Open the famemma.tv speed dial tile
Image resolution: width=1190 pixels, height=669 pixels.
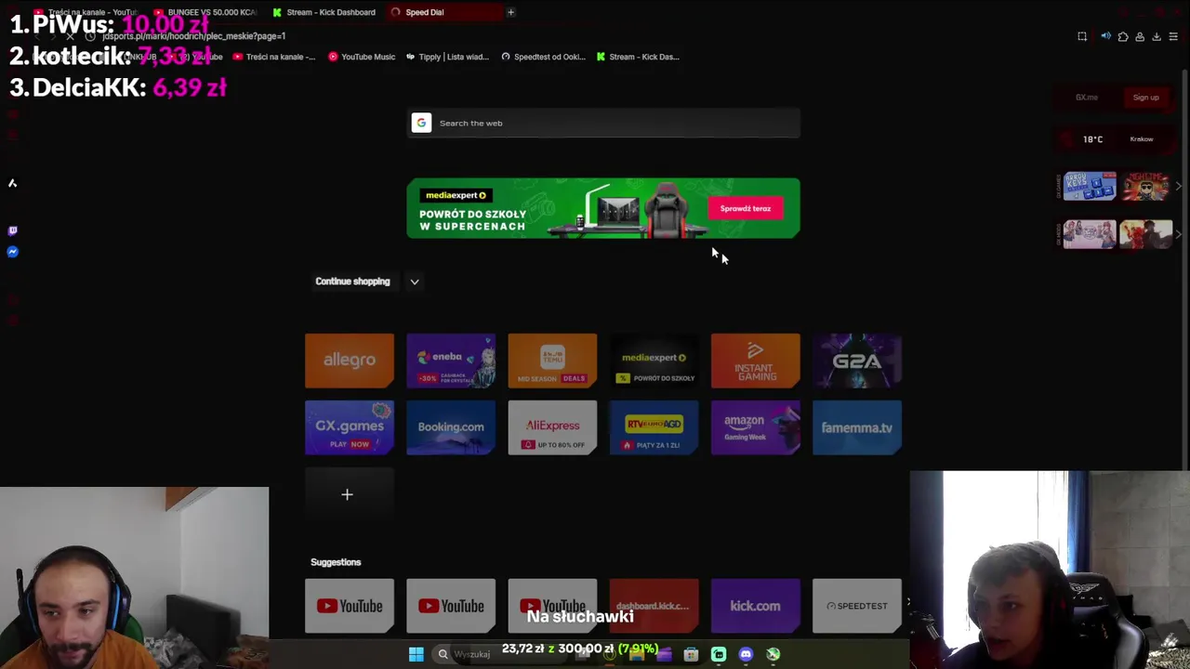pos(856,427)
